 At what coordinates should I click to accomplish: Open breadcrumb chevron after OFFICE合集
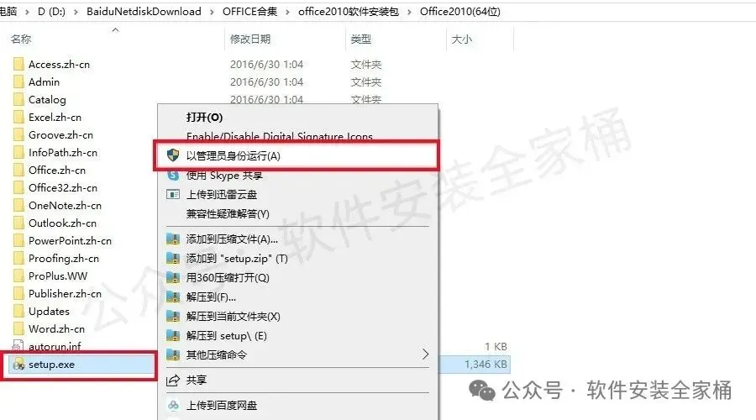pos(287,12)
